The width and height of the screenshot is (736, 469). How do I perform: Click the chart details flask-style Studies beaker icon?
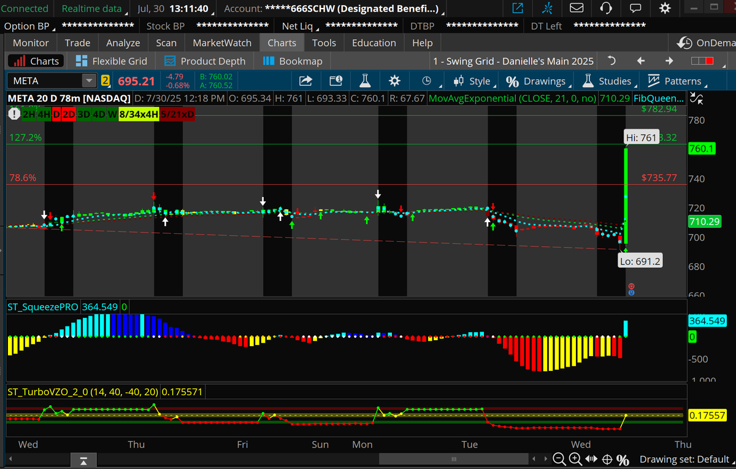pos(365,80)
